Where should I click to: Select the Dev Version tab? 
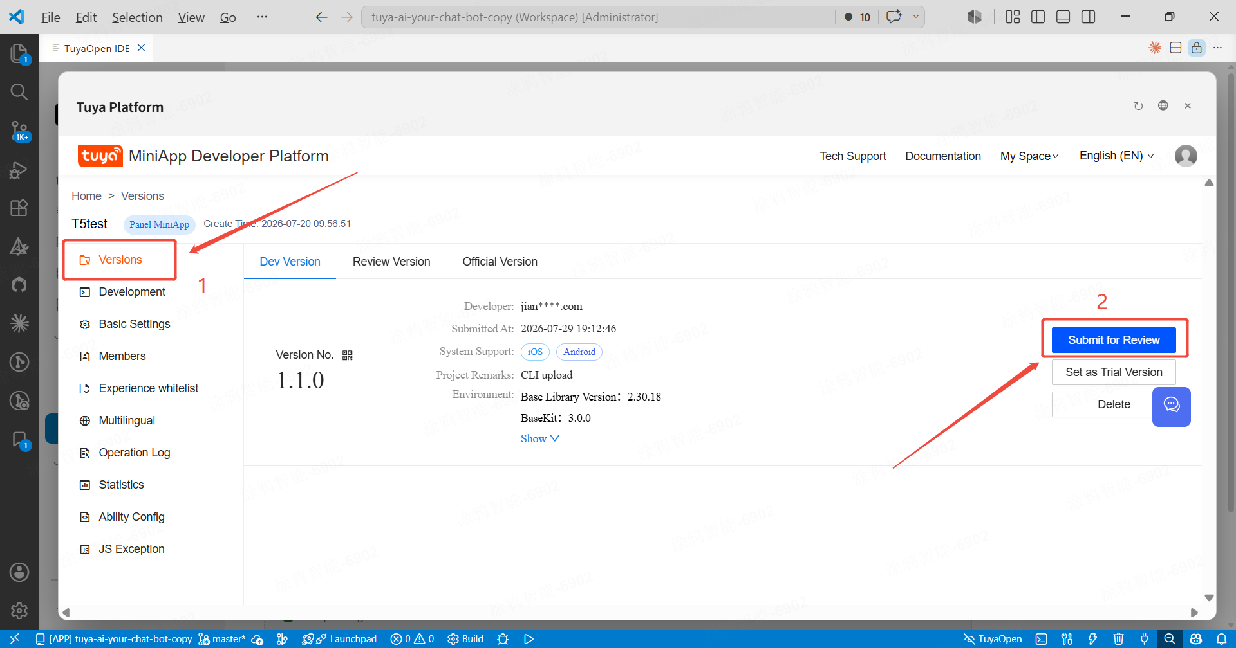(290, 262)
